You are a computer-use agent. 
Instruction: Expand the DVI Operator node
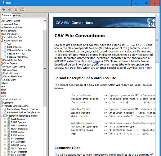[x=5, y=132]
